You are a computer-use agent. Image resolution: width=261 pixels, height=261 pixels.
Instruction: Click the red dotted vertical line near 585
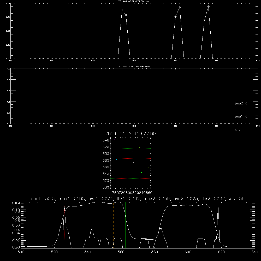point(163,225)
